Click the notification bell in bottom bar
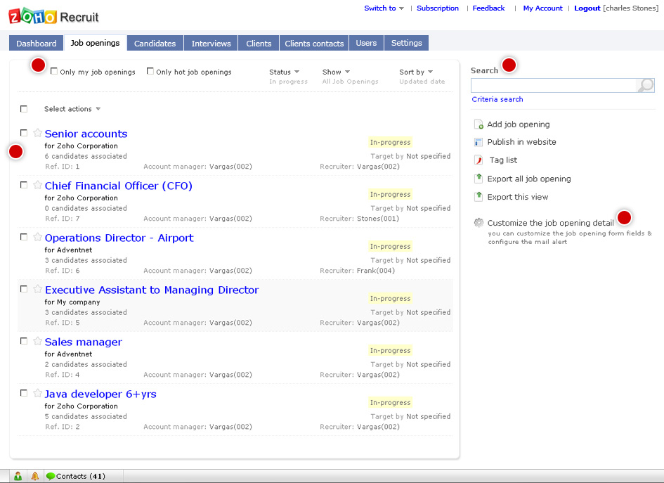Screen dimensions: 664x483 tap(34, 476)
